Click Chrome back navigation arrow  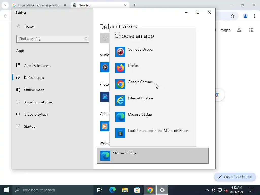6,16
